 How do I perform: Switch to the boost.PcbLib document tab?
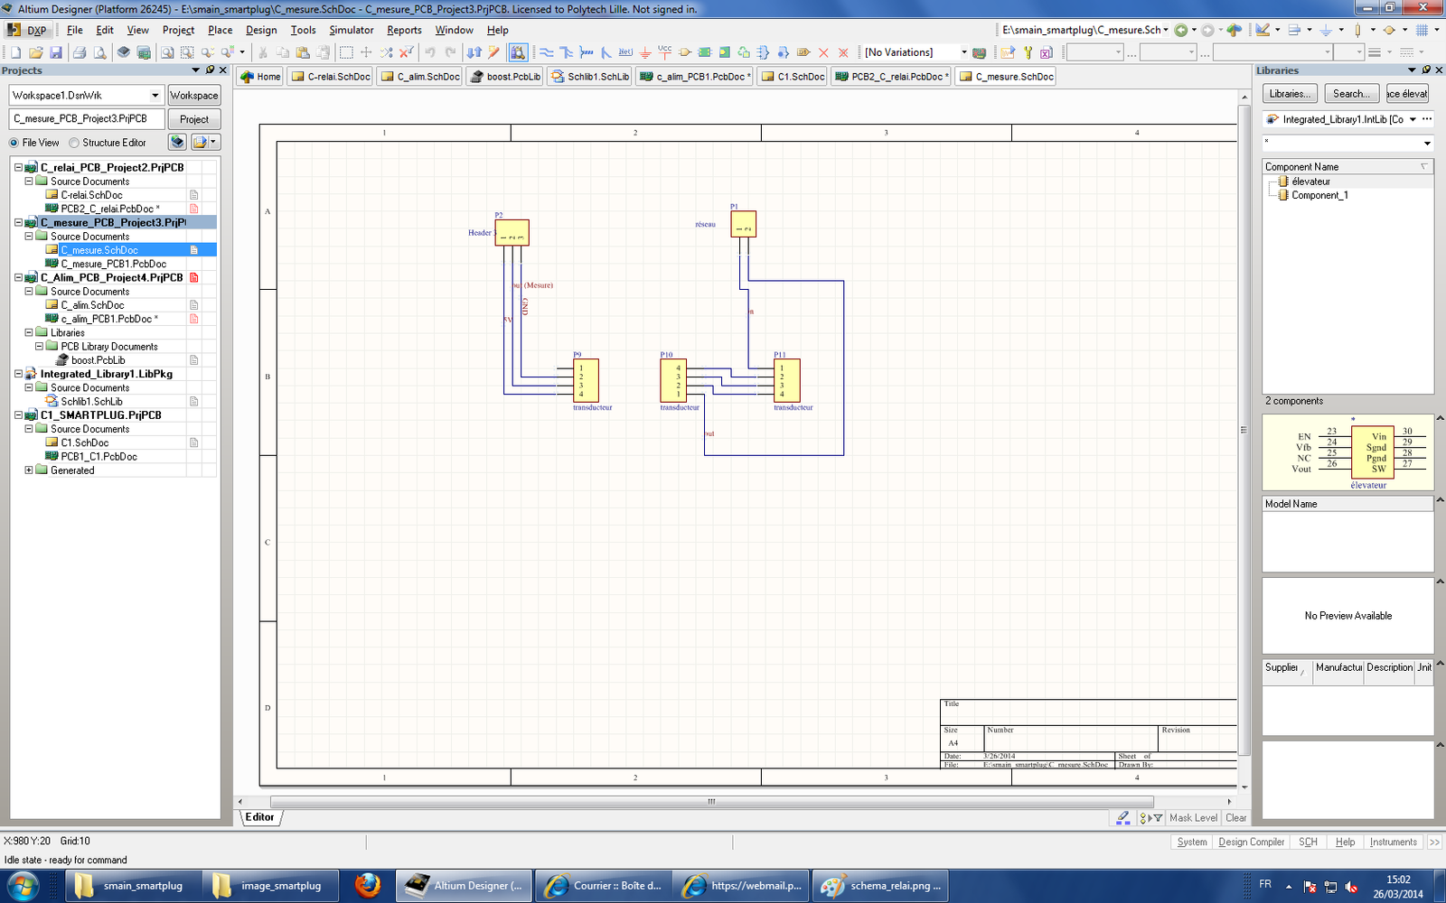(505, 77)
